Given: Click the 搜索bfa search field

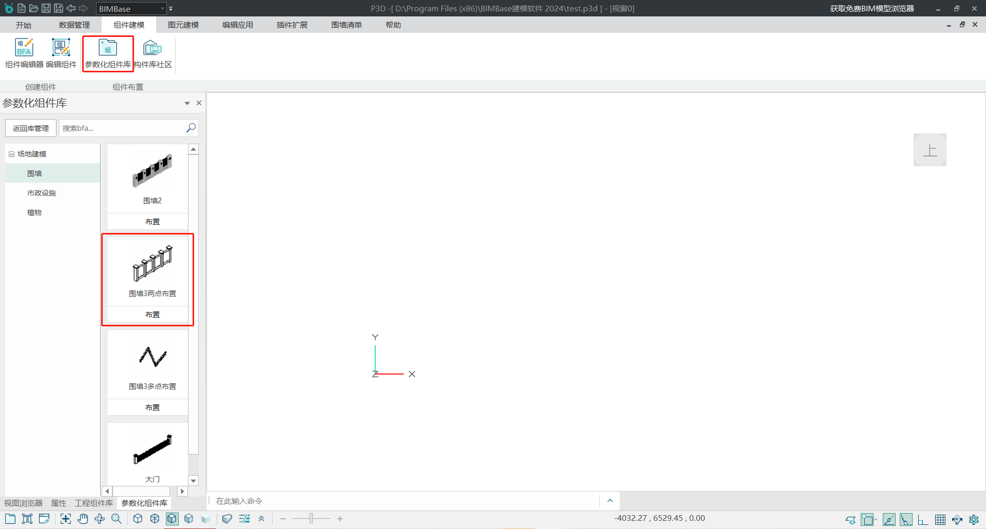Looking at the screenshot, I should (x=122, y=128).
